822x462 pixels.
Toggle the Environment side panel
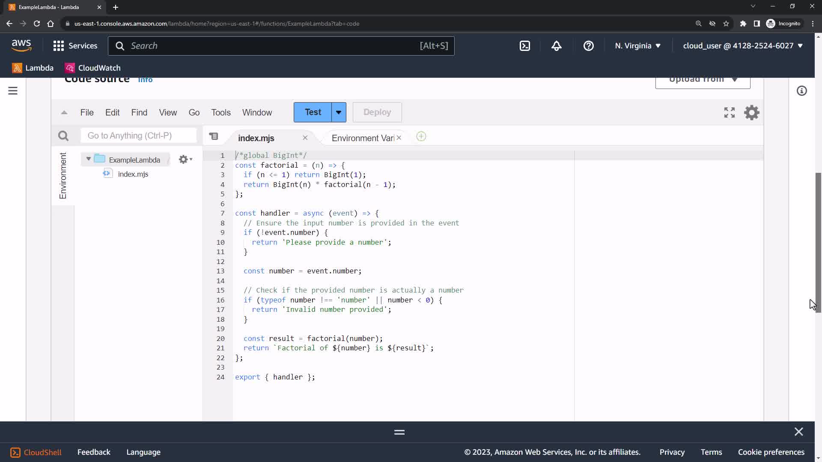63,175
